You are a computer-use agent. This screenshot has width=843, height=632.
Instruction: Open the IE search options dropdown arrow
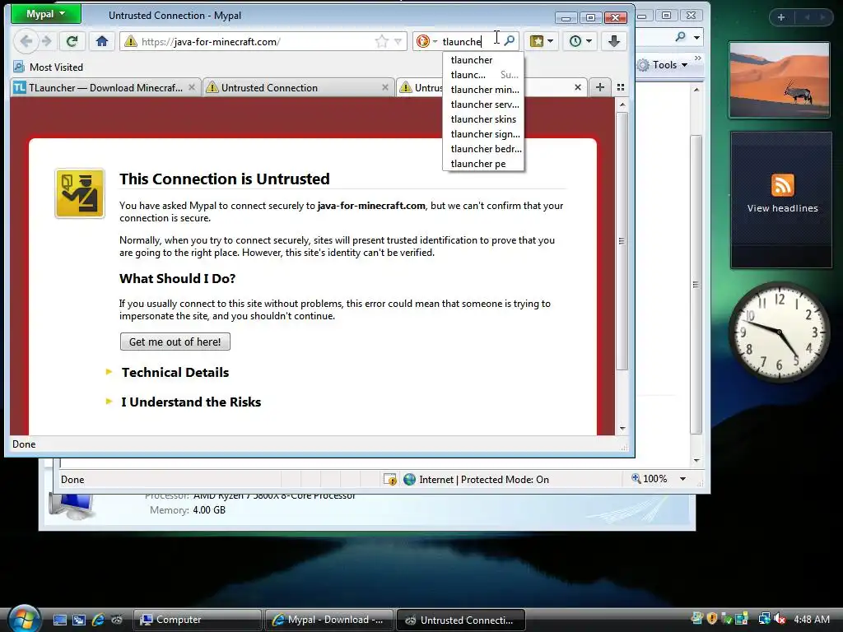click(x=696, y=37)
